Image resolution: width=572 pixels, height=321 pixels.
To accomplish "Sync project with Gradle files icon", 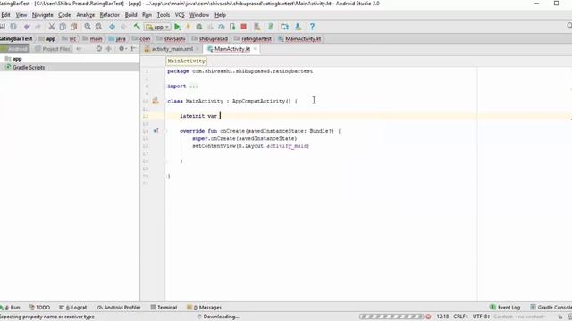I will point(271,27).
